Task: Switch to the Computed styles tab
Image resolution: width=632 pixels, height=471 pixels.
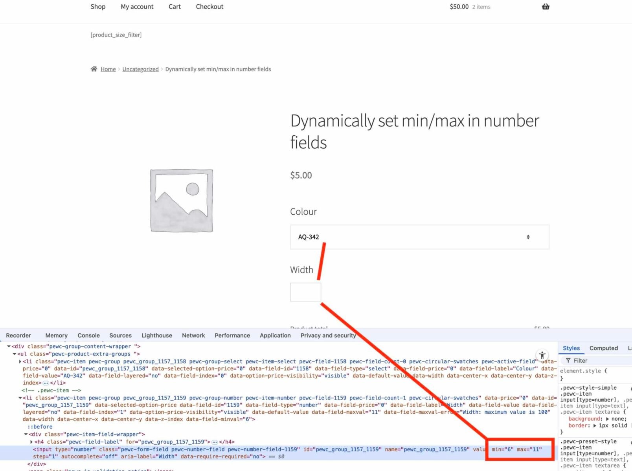Action: (603, 348)
